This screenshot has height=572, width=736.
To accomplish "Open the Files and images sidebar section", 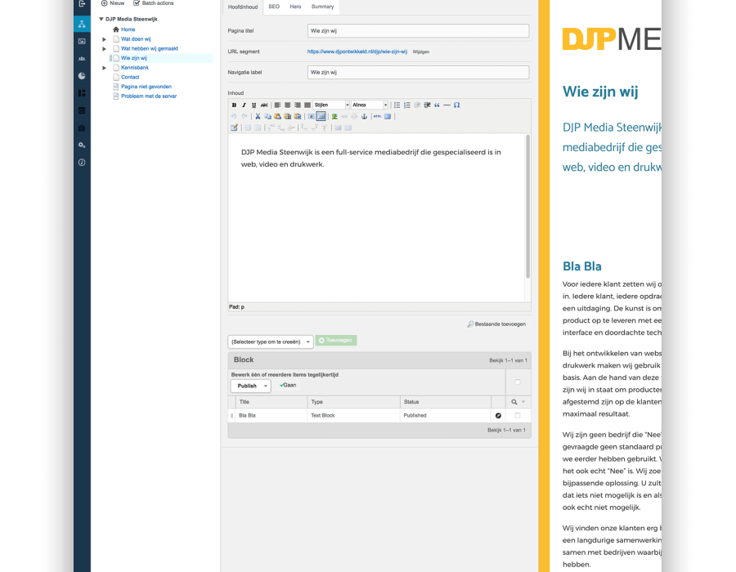I will 82,41.
